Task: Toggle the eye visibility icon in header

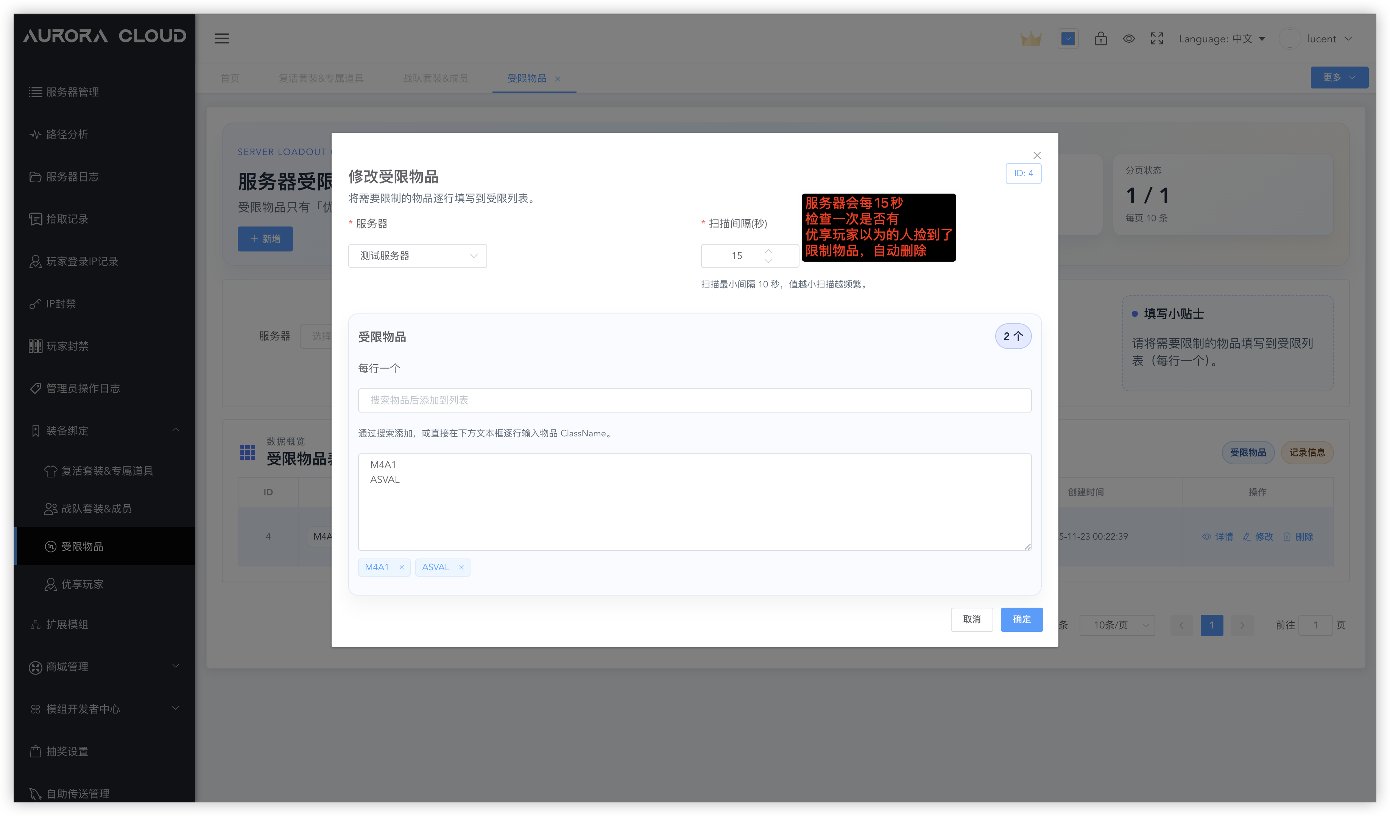Action: [1128, 39]
